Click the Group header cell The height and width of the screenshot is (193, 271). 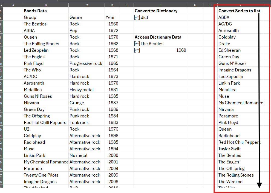click(46, 17)
